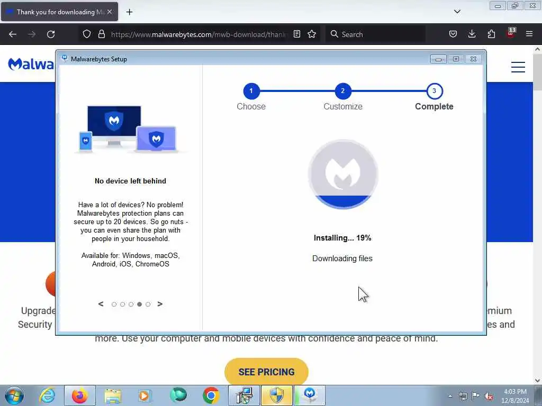Open Firefox downloads panel
Image resolution: width=542 pixels, height=406 pixels.
[472, 34]
